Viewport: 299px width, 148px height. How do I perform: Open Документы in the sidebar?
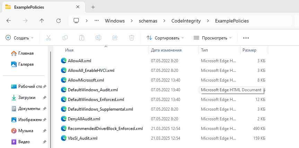click(29, 109)
